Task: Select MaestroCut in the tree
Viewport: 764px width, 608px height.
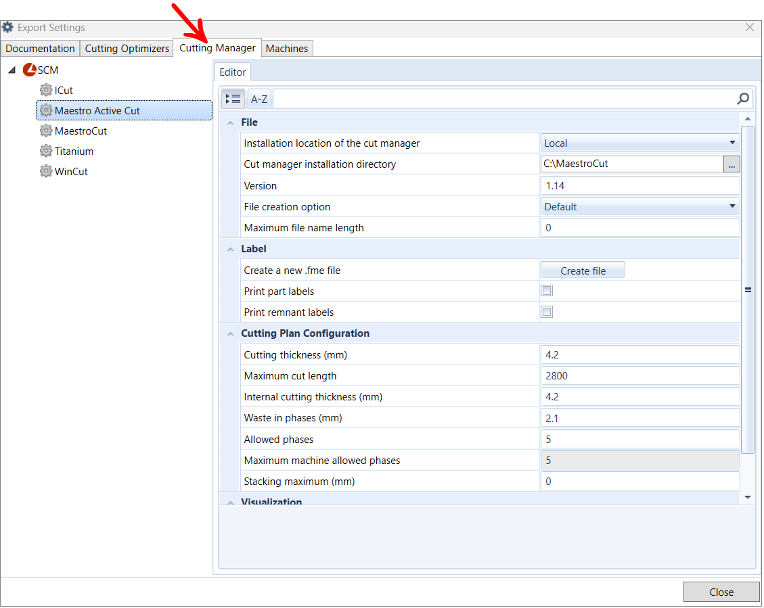Action: pyautogui.click(x=81, y=131)
